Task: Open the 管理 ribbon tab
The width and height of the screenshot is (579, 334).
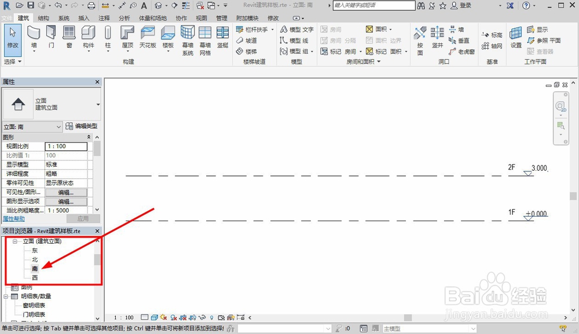Action: point(222,18)
